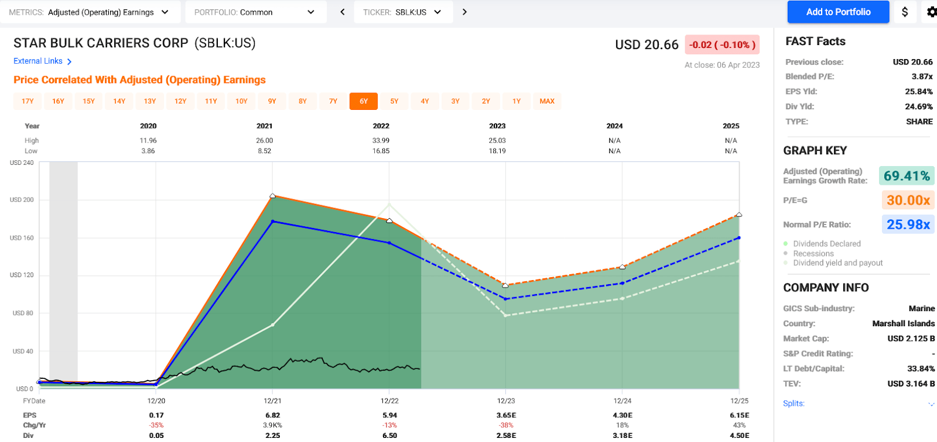This screenshot has height=442, width=937.
Task: Click the EPS Yld value 25.84%
Action: point(919,92)
